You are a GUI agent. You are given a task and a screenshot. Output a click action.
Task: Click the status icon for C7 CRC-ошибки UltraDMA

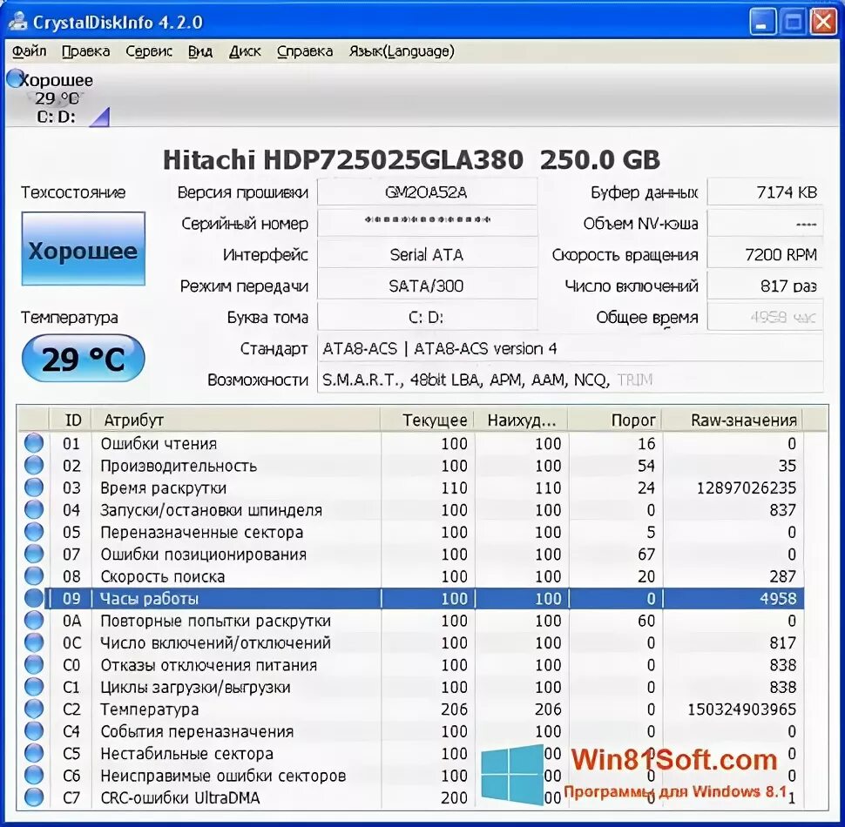coord(33,797)
